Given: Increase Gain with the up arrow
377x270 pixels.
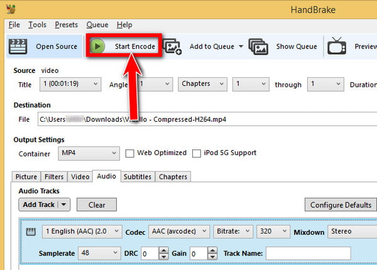Looking at the screenshot, I should [212, 251].
